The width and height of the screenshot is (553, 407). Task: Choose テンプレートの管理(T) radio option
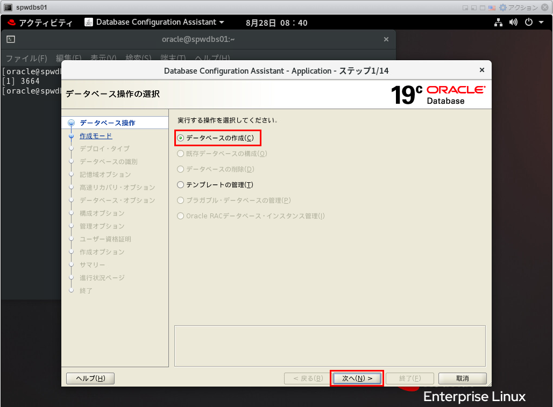tap(181, 184)
